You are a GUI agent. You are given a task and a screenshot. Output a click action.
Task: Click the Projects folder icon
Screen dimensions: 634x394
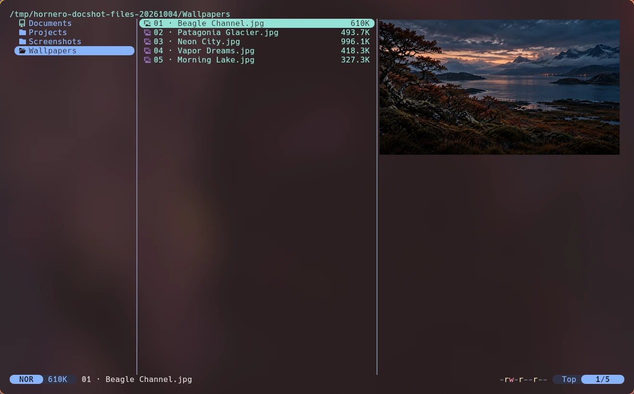22,32
